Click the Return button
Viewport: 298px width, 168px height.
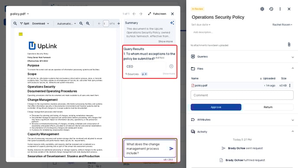268,107
